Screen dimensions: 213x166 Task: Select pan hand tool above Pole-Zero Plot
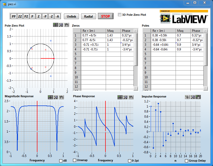(66, 25)
